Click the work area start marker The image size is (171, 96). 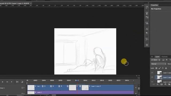pos(27,83)
